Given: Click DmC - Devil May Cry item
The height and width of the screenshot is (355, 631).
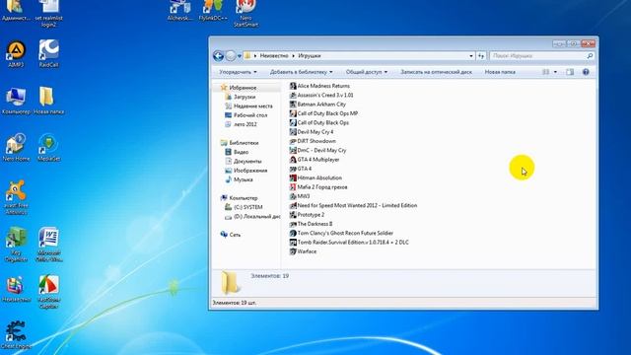Looking at the screenshot, I should (317, 151).
